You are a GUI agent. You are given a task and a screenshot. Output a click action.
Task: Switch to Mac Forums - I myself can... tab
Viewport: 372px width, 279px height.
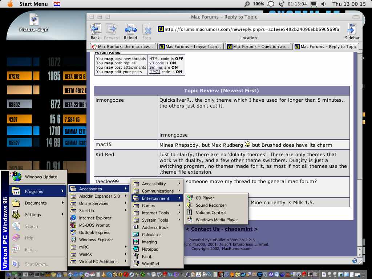point(190,46)
